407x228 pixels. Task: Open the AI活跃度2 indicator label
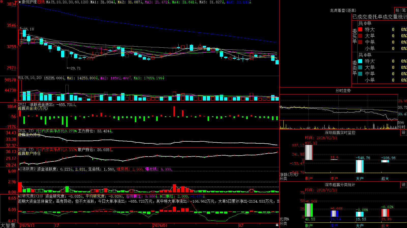coord(27,169)
